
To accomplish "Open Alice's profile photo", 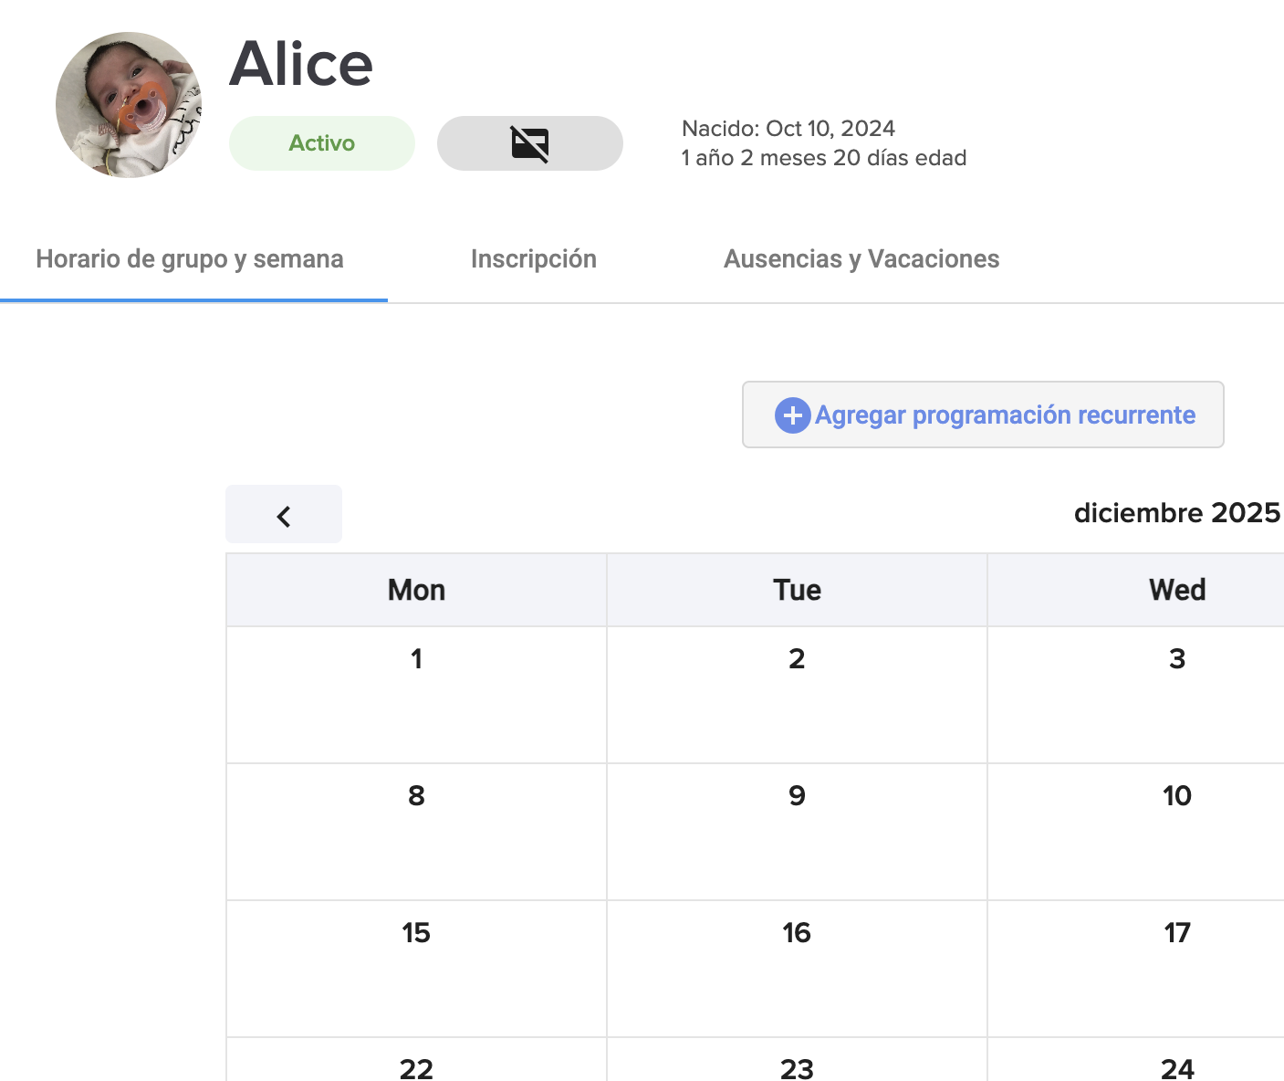I will click(129, 105).
